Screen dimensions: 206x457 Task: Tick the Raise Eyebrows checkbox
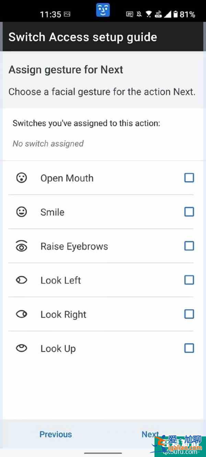189,246
